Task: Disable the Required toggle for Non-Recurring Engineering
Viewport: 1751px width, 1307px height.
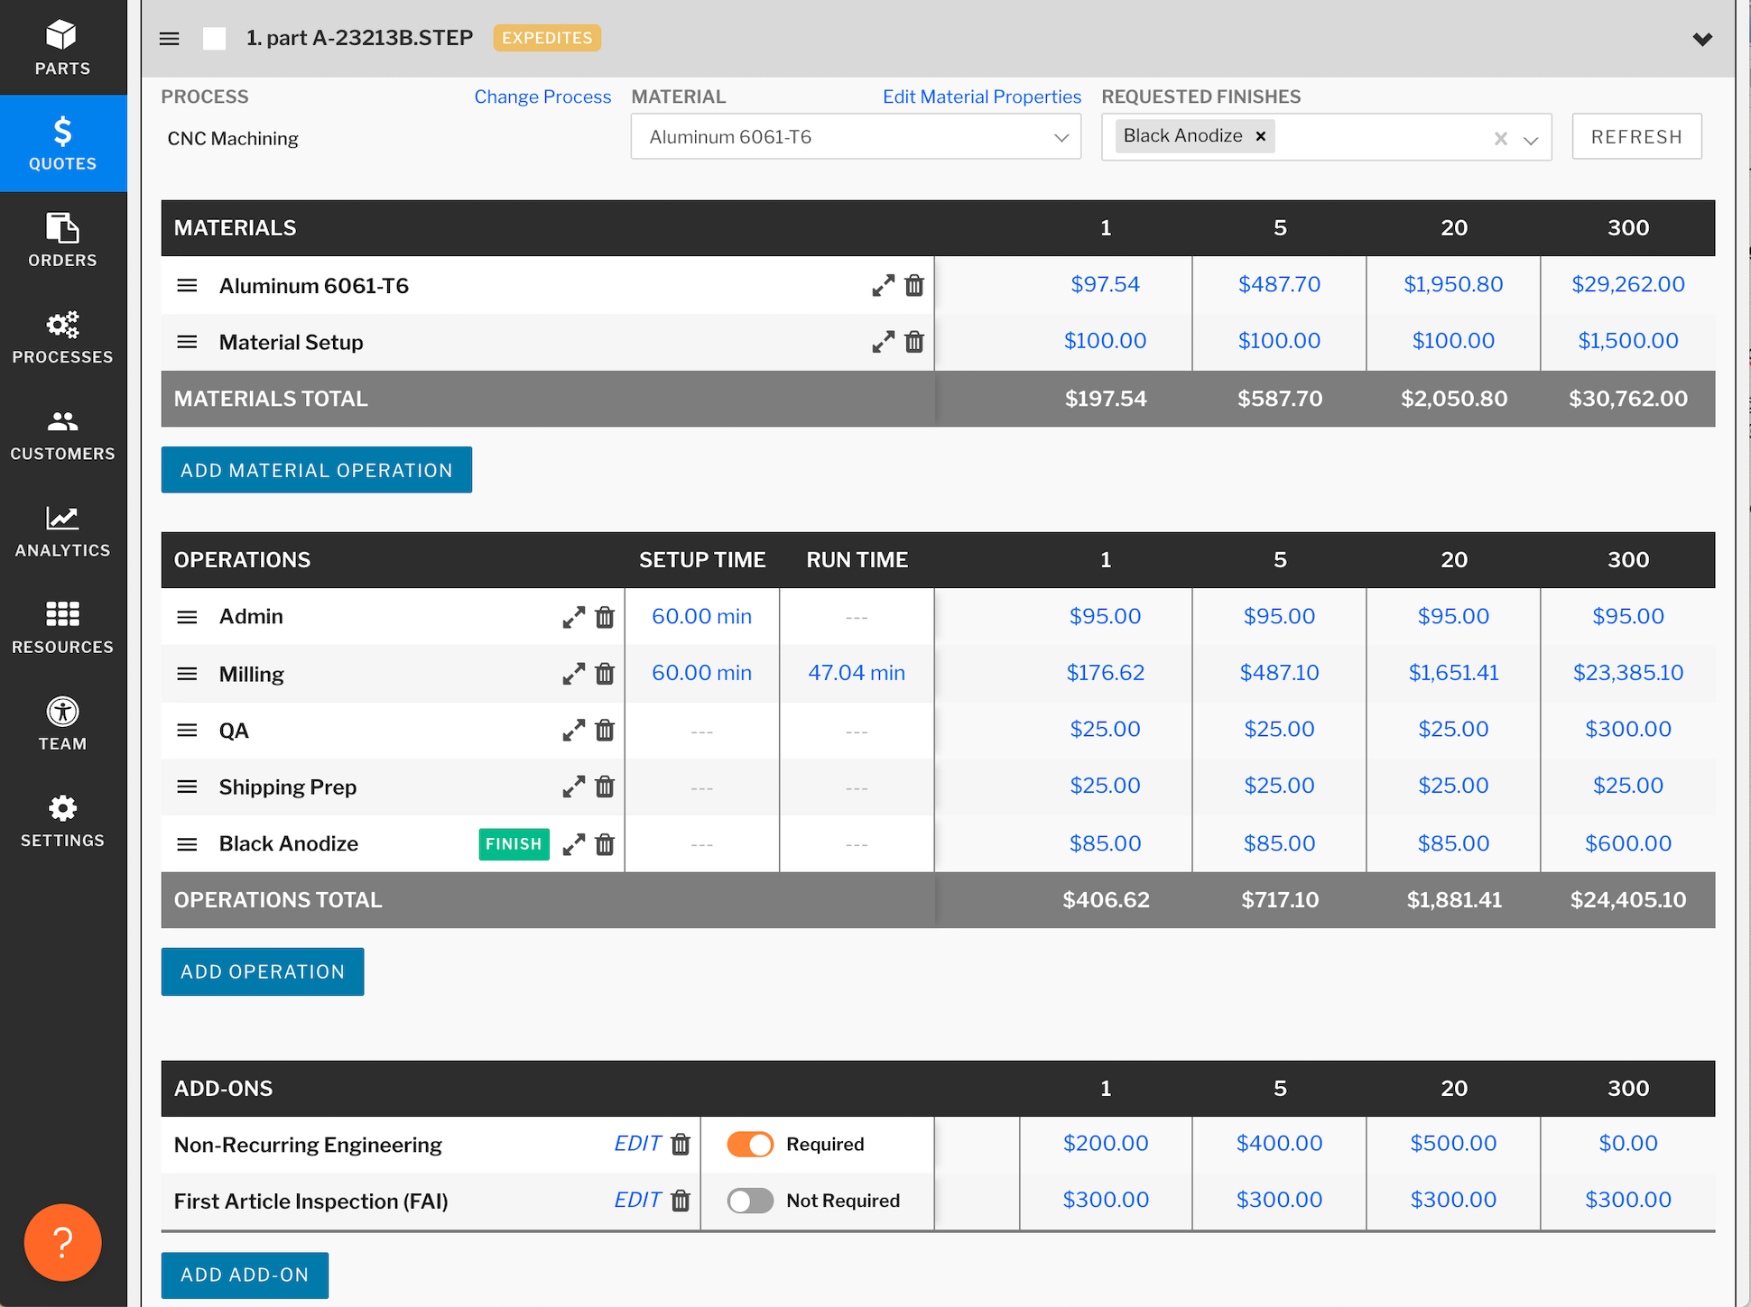Action: point(749,1144)
